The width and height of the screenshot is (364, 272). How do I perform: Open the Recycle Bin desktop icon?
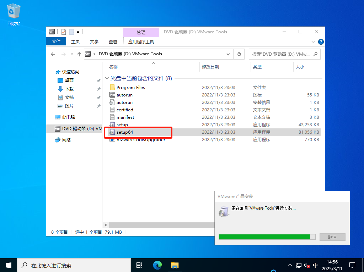pos(14,15)
